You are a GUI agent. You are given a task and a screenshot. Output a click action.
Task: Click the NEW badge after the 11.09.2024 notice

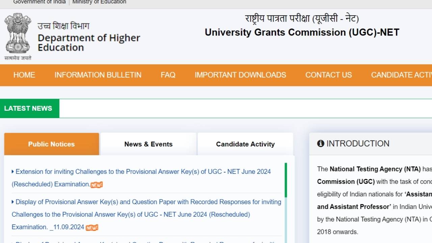[x=92, y=227]
